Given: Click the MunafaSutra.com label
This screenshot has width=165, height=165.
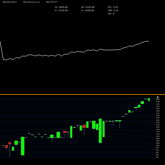Looking at the screenshot, I should tap(31, 2).
